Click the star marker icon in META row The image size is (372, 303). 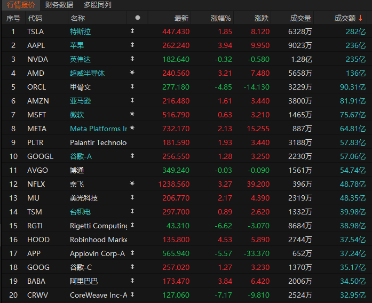point(132,128)
